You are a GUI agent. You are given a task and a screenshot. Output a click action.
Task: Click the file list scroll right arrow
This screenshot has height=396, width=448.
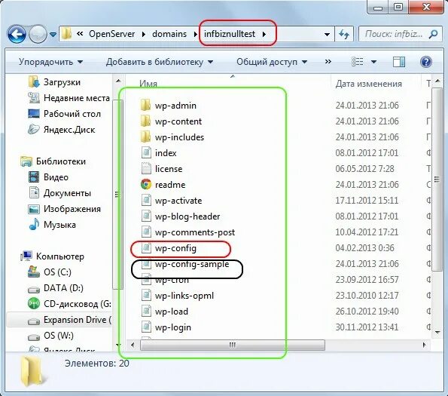[425, 345]
